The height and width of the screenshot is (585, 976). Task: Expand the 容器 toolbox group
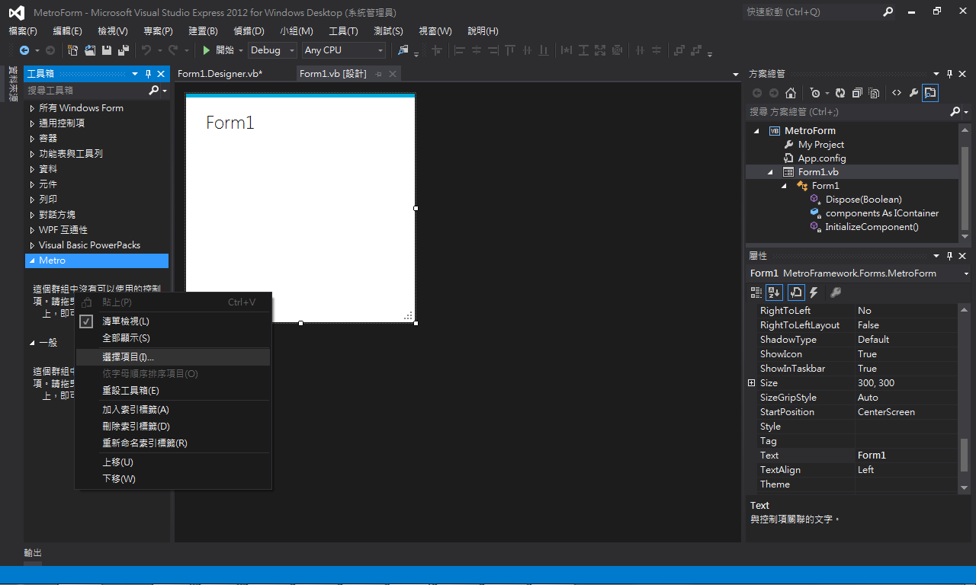pos(32,139)
